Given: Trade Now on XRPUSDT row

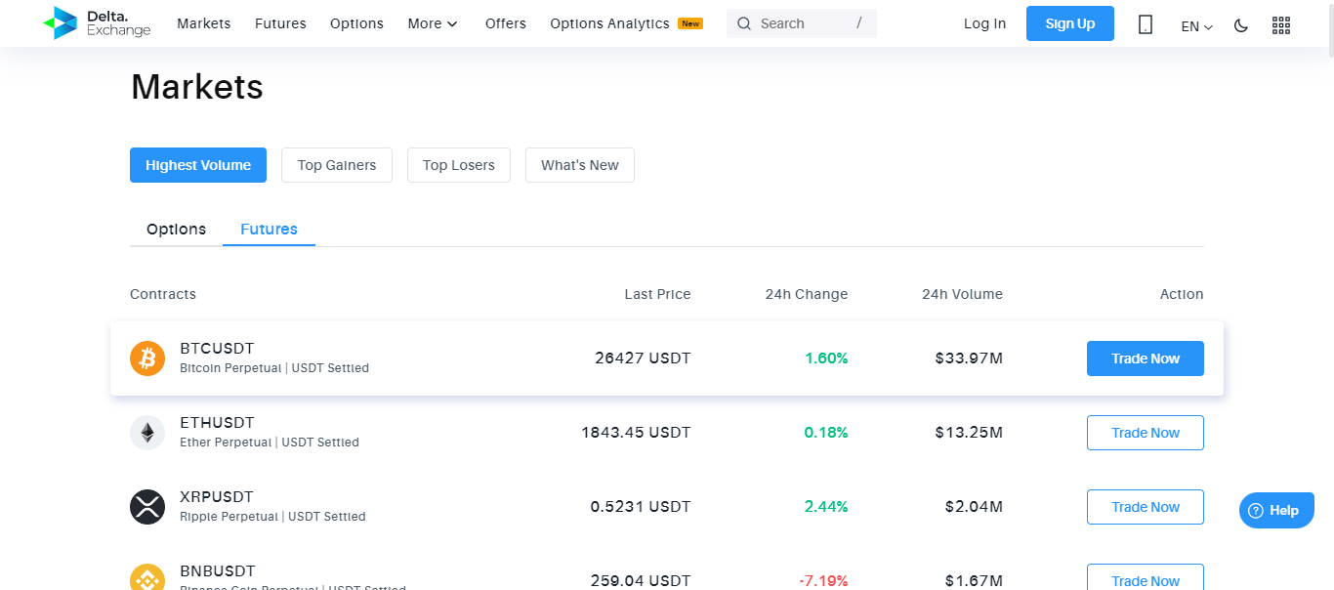Looking at the screenshot, I should coord(1146,507).
